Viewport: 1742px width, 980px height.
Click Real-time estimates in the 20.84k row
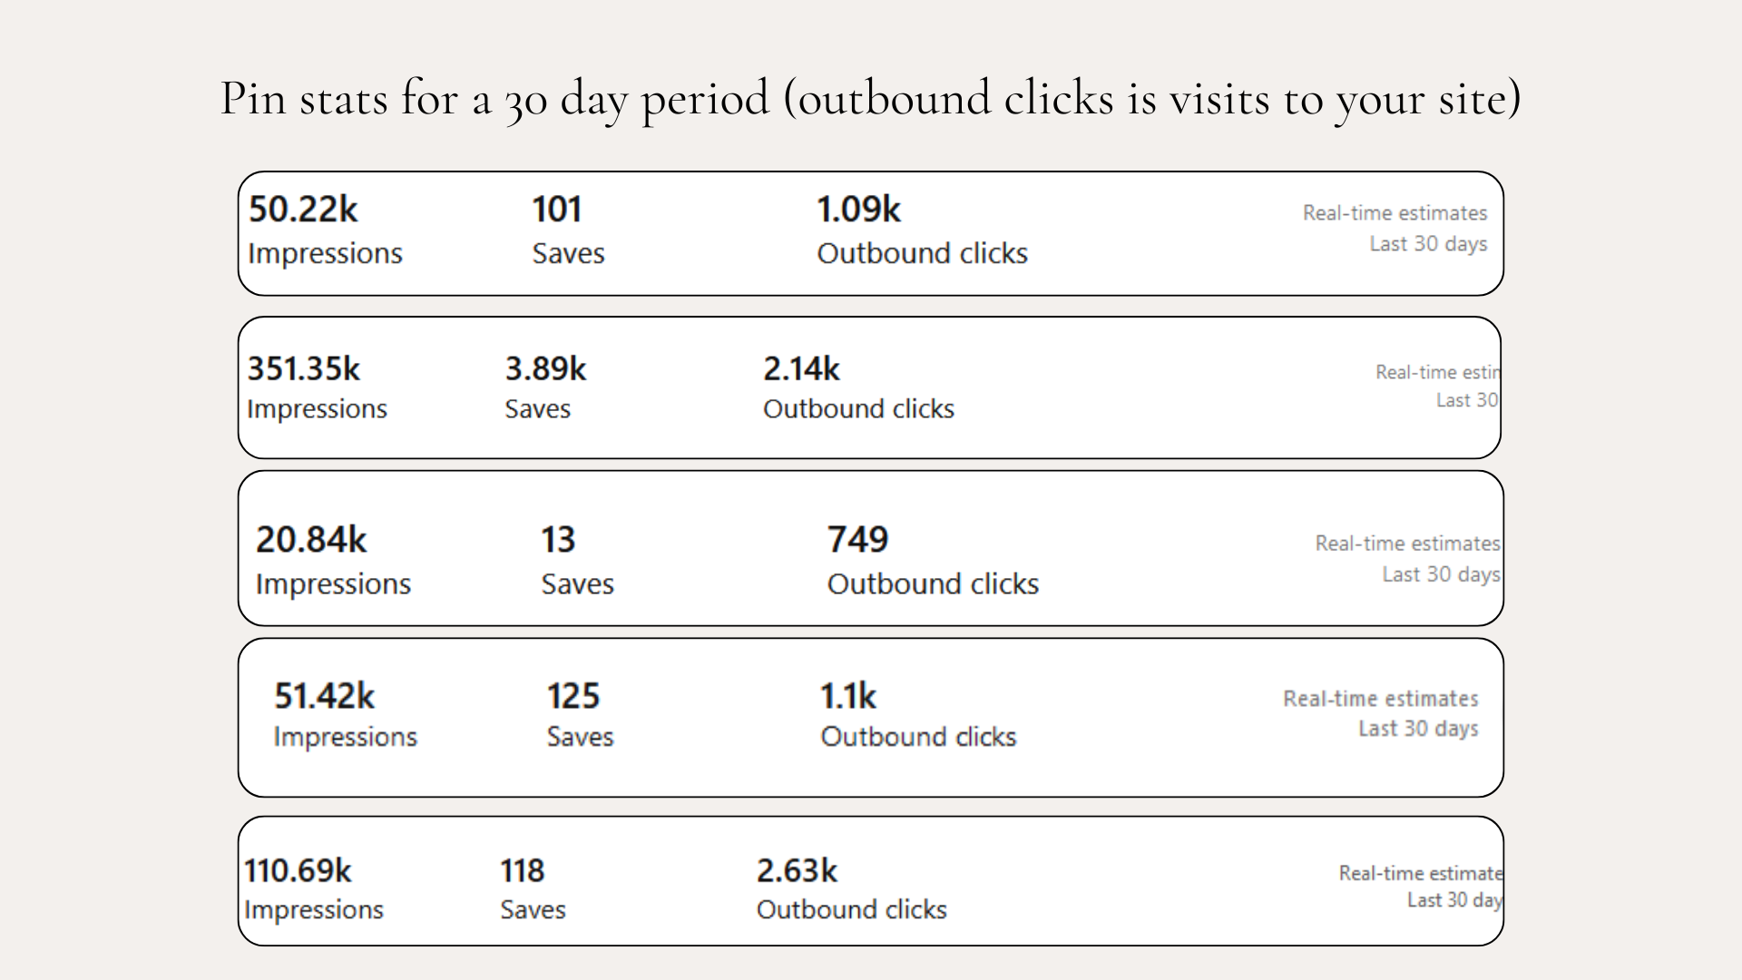[x=1407, y=544]
